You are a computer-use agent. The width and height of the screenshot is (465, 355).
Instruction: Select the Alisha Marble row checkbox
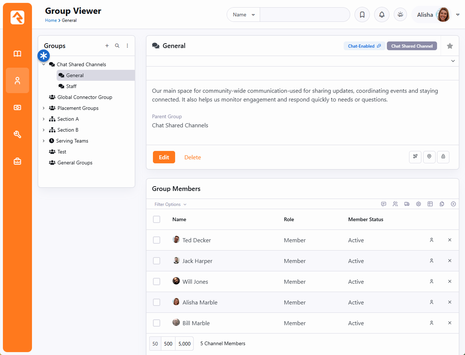point(157,302)
